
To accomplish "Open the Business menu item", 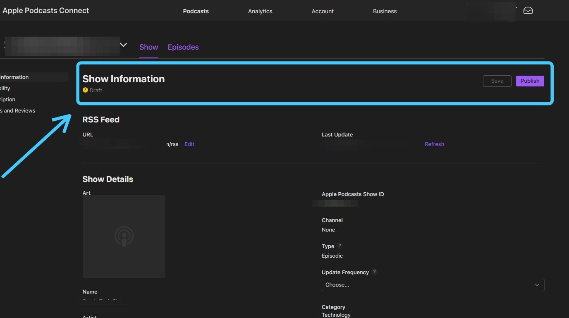I will click(x=385, y=11).
